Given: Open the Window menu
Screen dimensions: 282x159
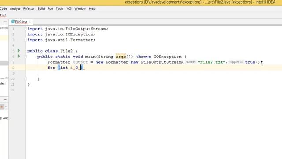Looking at the screenshot, I should [x=80, y=9].
